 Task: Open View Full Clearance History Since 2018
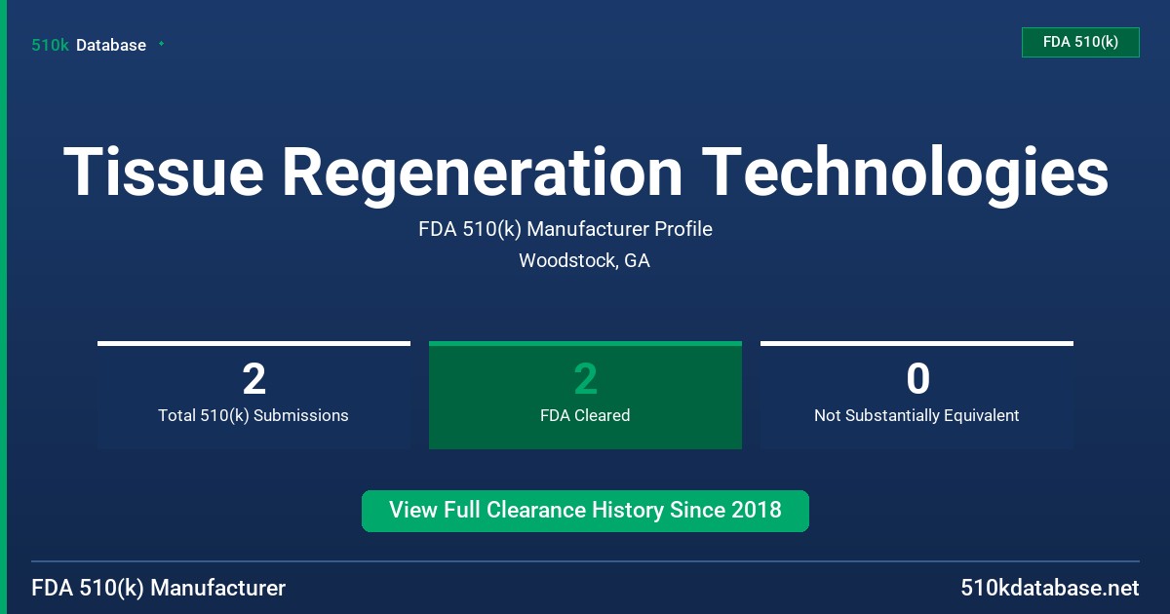[x=585, y=511]
